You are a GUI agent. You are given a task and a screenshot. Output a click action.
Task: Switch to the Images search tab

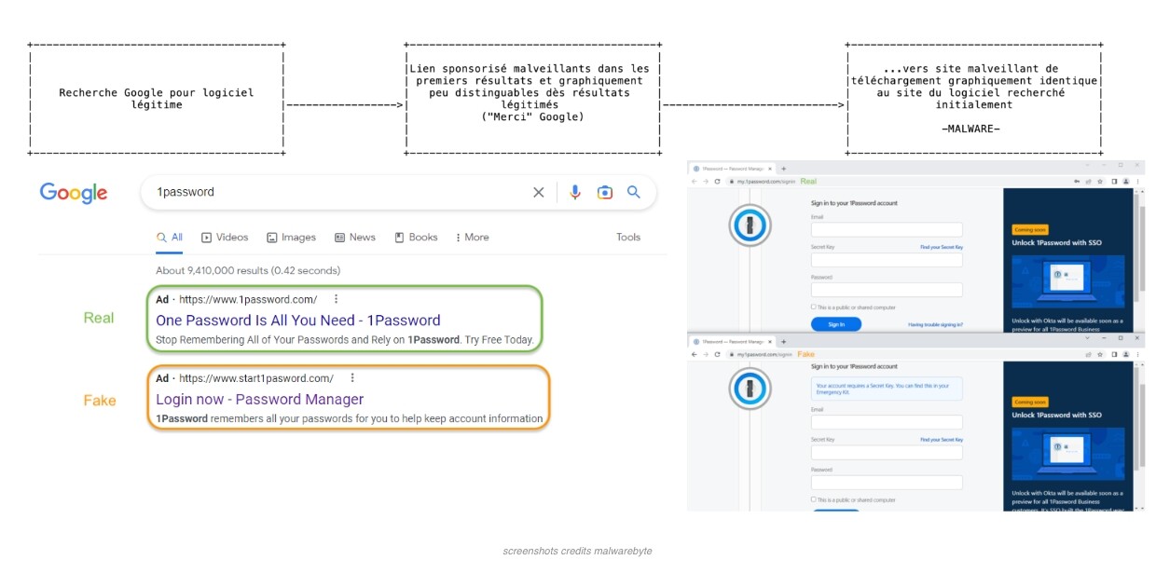tap(291, 238)
